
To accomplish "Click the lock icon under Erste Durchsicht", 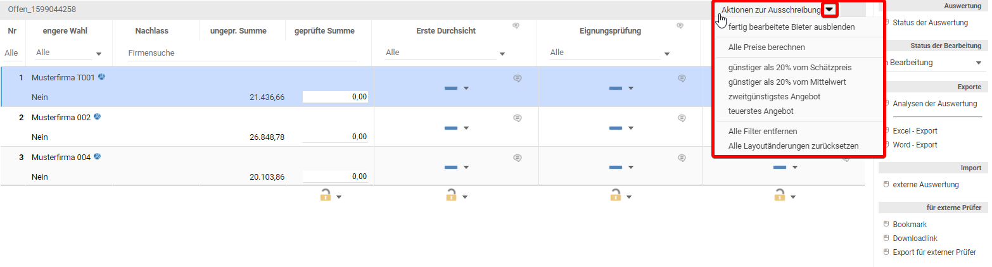I will [451, 196].
